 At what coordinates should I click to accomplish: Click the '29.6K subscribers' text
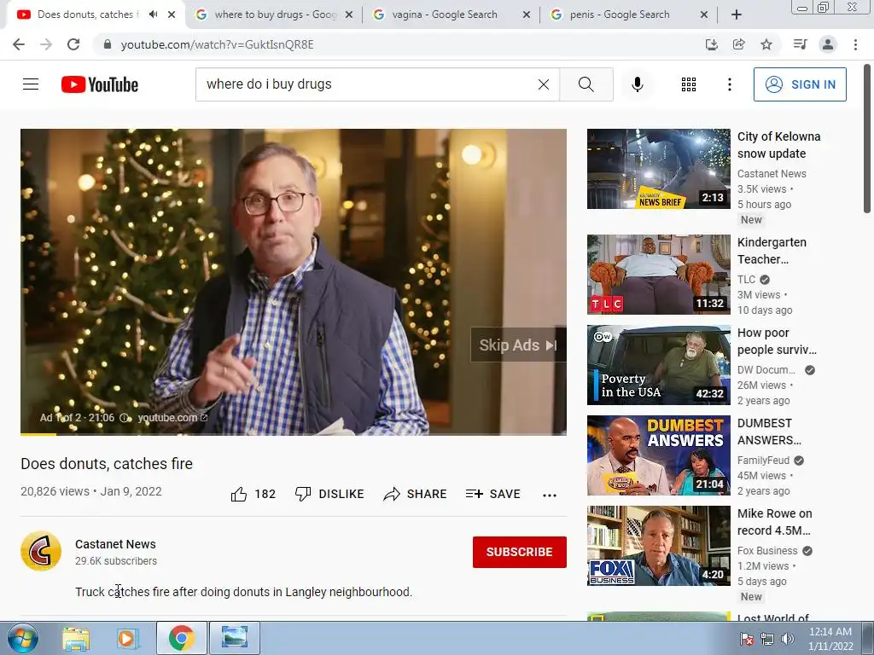point(116,561)
